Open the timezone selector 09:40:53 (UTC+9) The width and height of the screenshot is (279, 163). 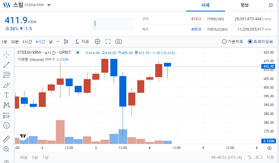pyautogui.click(x=227, y=157)
